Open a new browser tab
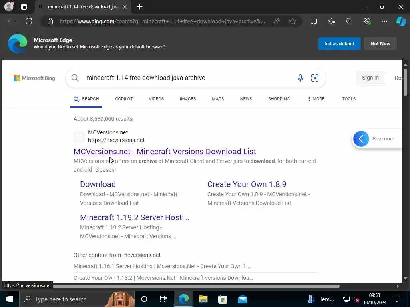 (140, 7)
